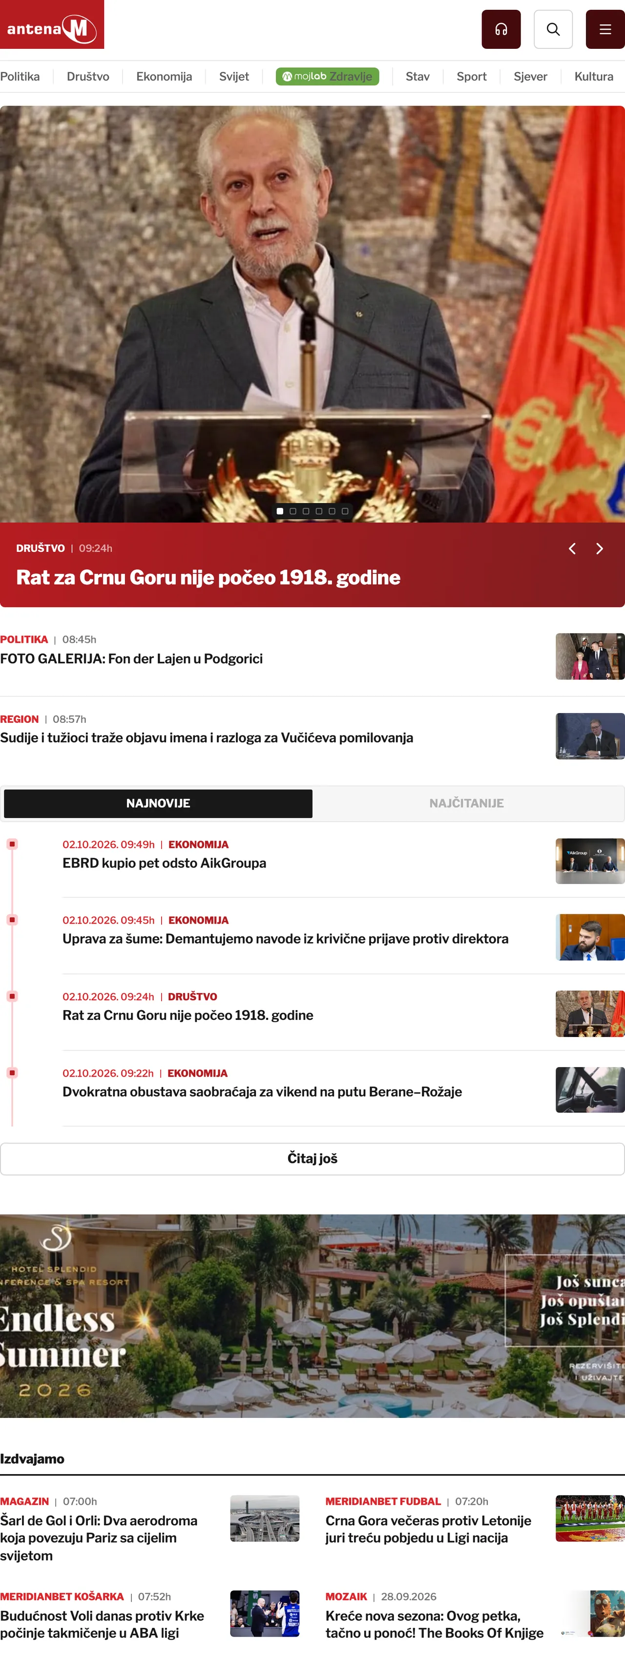Click the basketball game thumbnail
625x1667 pixels.
pos(265,1613)
